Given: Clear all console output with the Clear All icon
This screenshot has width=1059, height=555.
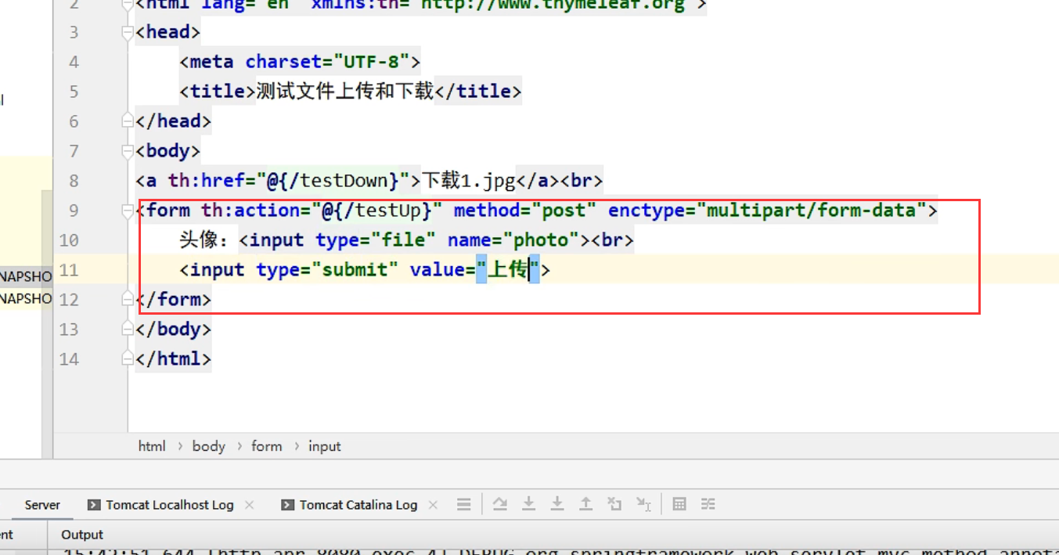Looking at the screenshot, I should point(614,504).
